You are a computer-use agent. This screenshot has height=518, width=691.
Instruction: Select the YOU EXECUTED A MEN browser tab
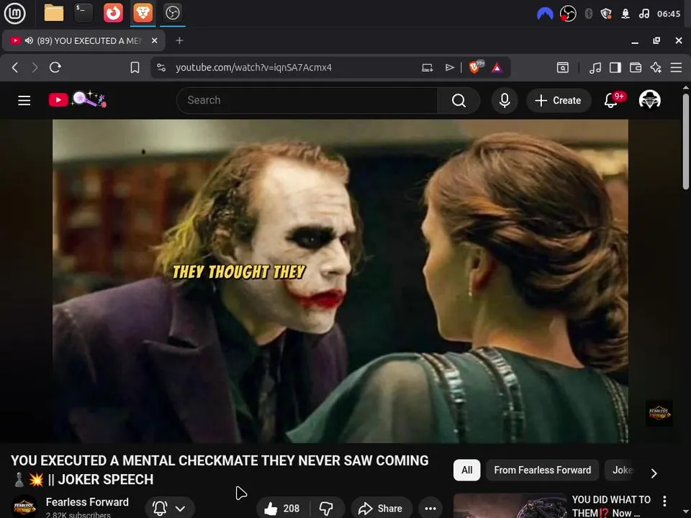[83, 40]
